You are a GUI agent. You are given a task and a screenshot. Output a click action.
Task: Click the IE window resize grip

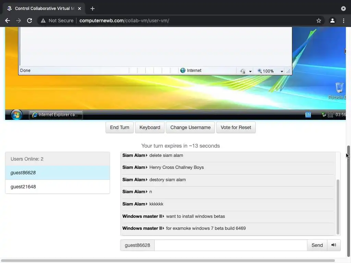pyautogui.click(x=288, y=71)
